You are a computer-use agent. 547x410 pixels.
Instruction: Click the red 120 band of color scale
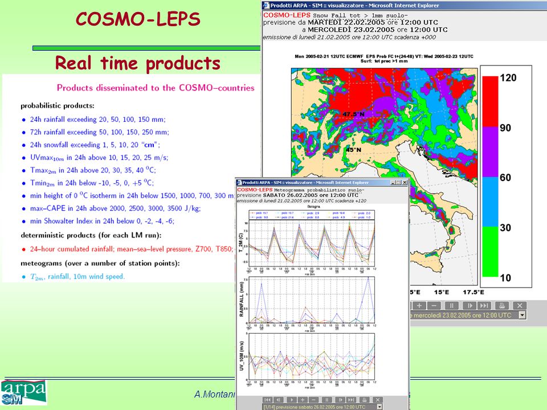[490, 101]
